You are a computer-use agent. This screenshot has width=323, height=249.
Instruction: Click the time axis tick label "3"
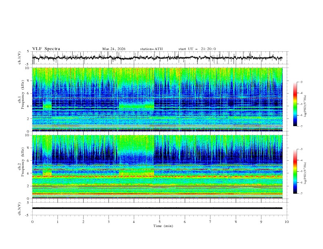coord(108,222)
